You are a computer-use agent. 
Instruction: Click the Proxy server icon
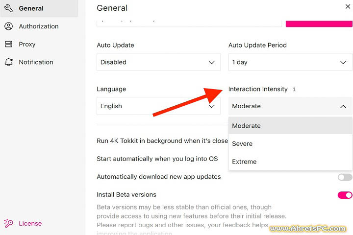click(8, 44)
